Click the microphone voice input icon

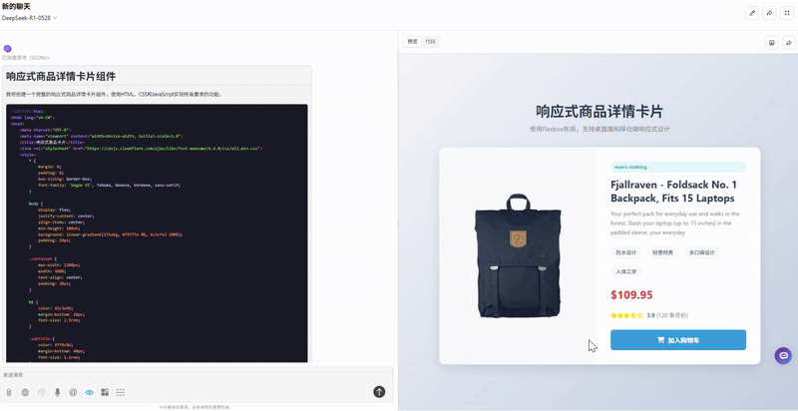pyautogui.click(x=58, y=392)
